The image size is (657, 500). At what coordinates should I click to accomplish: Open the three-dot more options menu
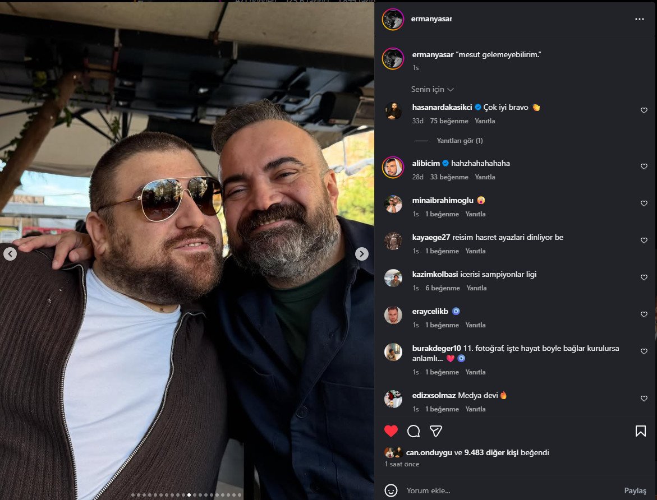point(640,19)
